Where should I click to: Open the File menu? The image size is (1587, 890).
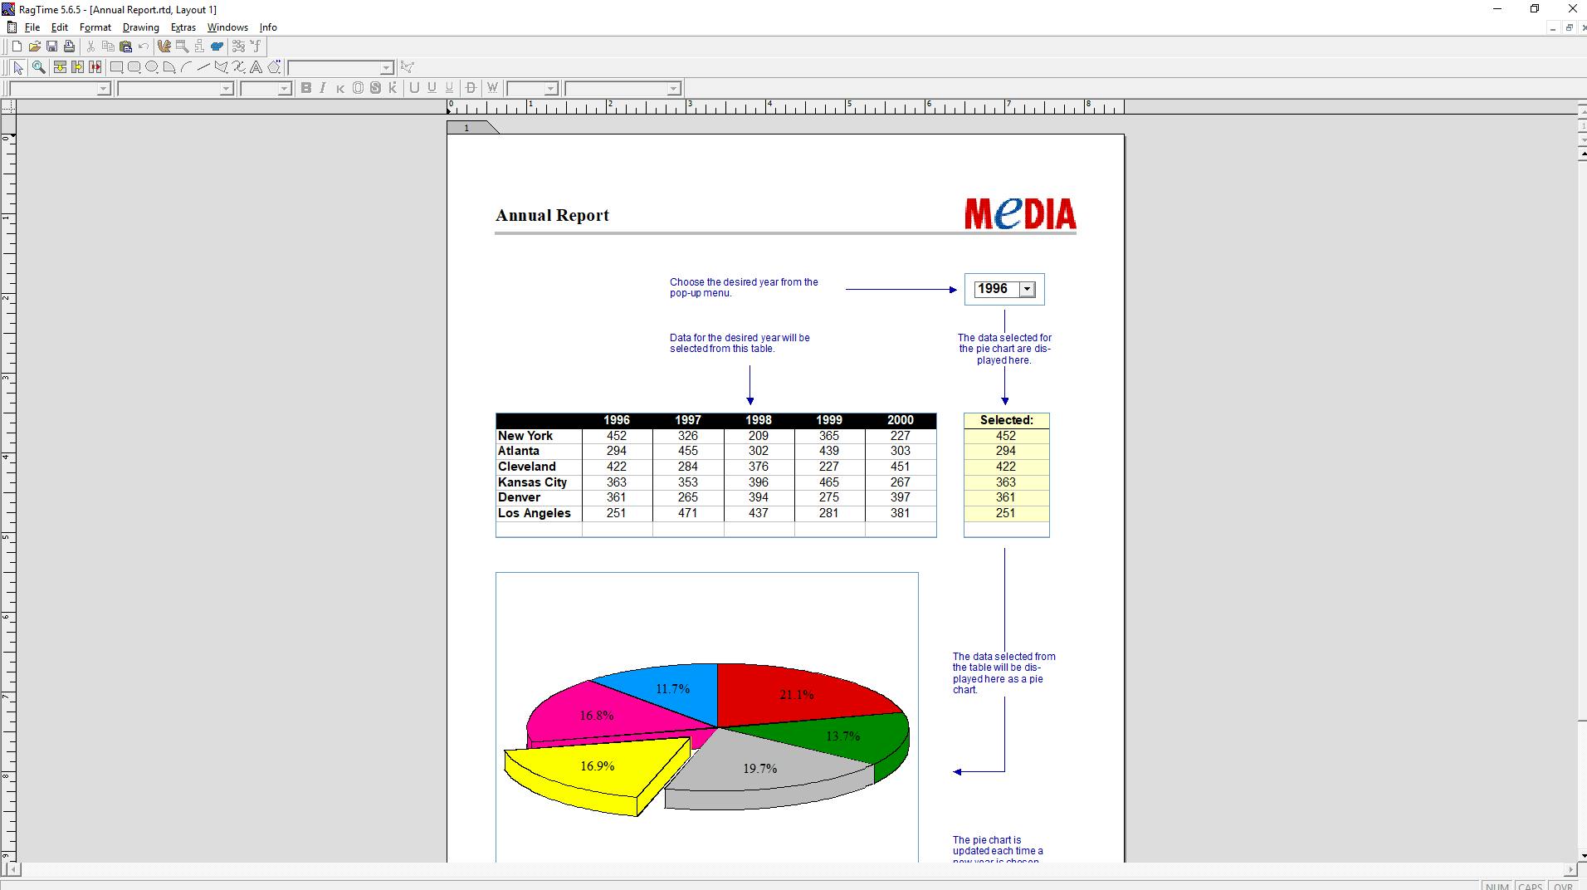coord(32,27)
